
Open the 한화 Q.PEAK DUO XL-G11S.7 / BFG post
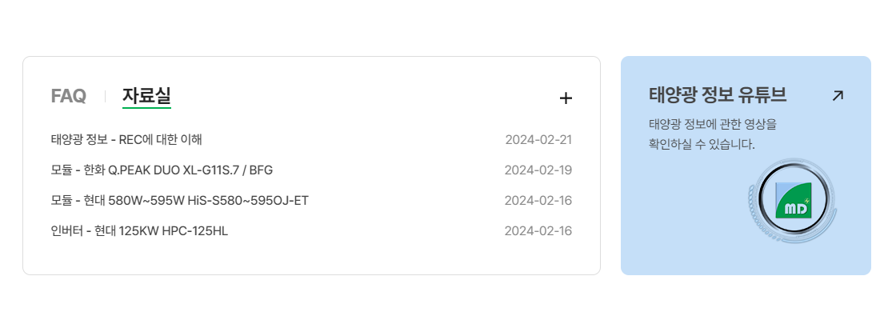click(x=162, y=170)
